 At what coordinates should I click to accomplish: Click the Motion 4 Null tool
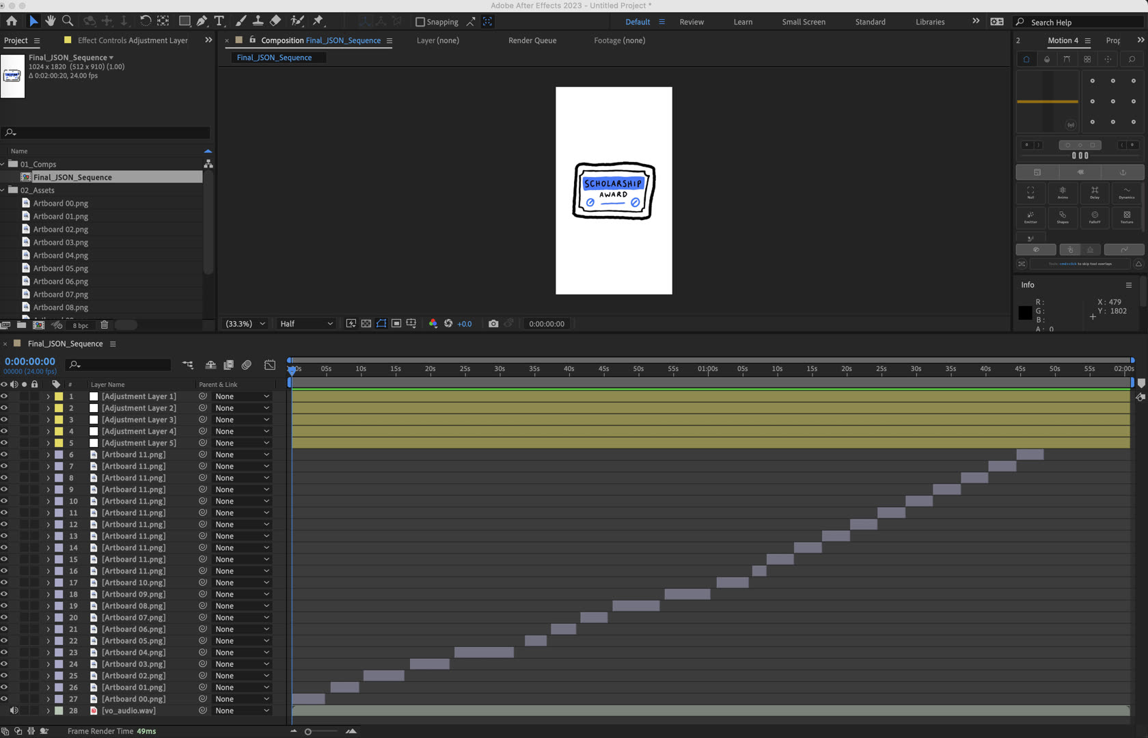[1030, 193]
